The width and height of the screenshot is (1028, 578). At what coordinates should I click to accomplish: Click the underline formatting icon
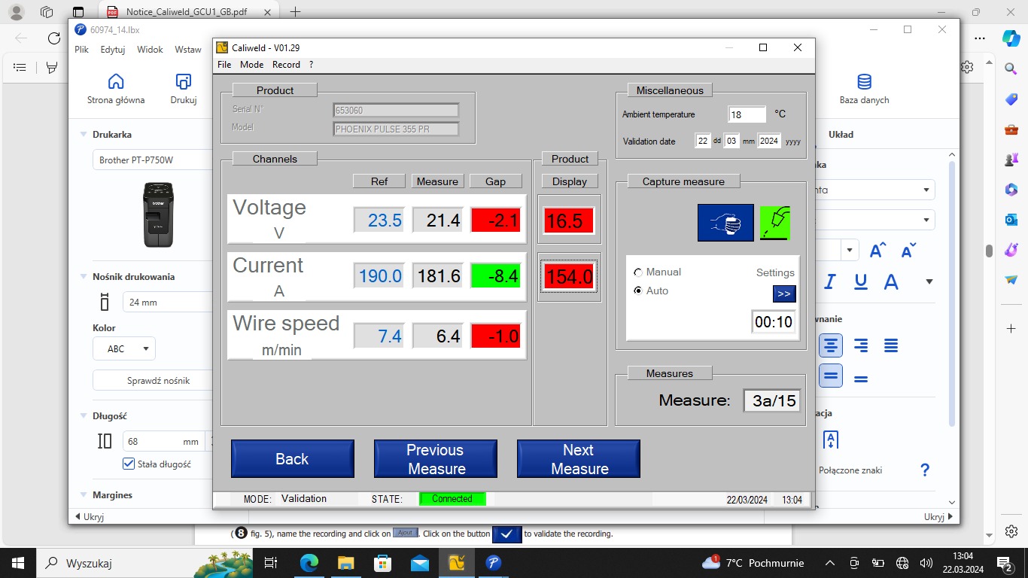click(861, 281)
